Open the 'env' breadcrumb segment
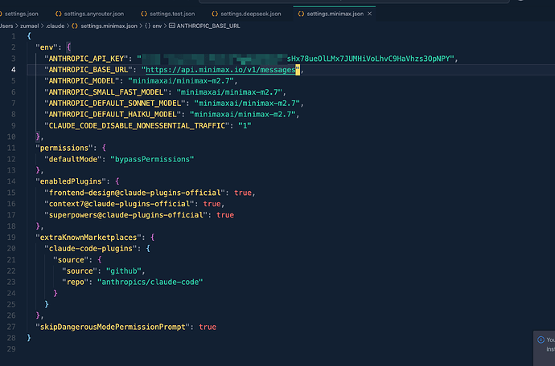 (x=157, y=26)
